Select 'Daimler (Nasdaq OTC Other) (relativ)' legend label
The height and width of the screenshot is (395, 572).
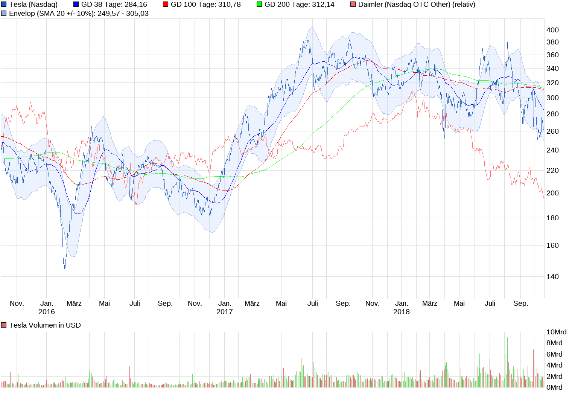click(x=417, y=5)
